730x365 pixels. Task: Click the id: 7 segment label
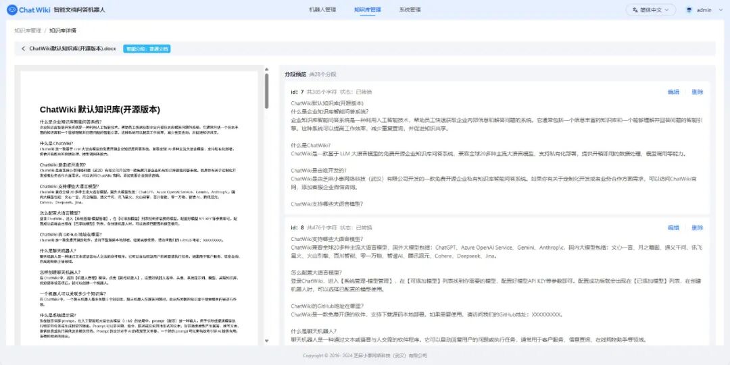tap(297, 92)
